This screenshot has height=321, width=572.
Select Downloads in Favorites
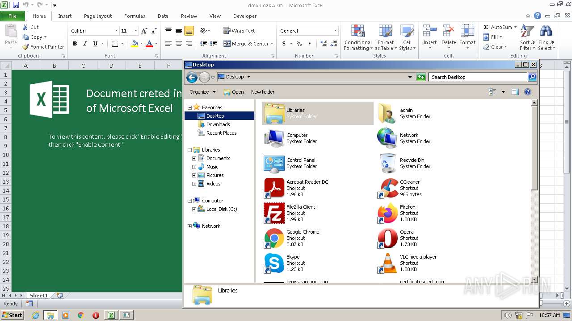tap(218, 124)
